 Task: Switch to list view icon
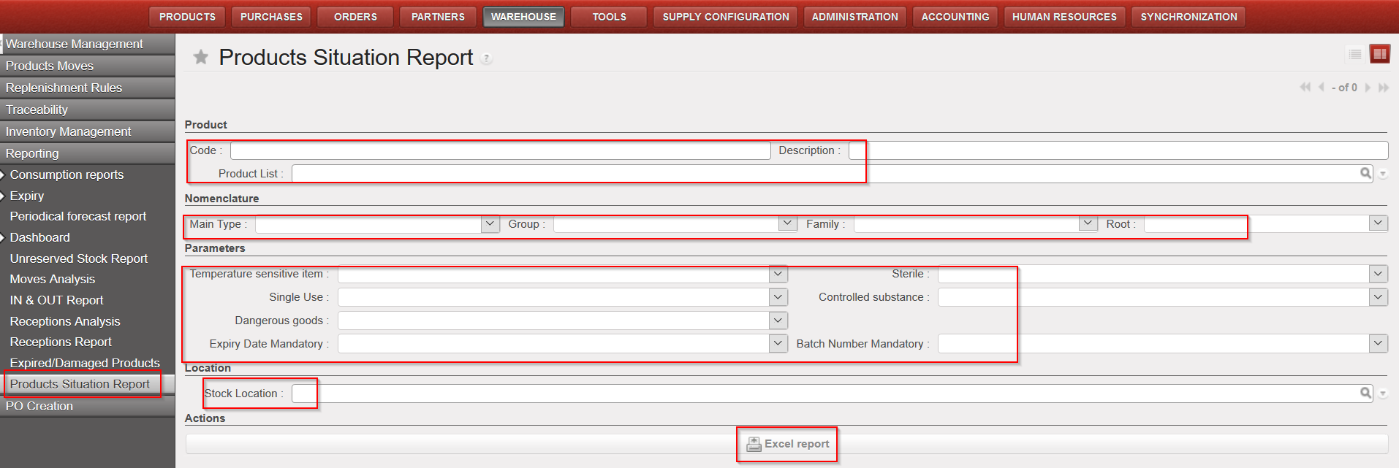click(1354, 54)
